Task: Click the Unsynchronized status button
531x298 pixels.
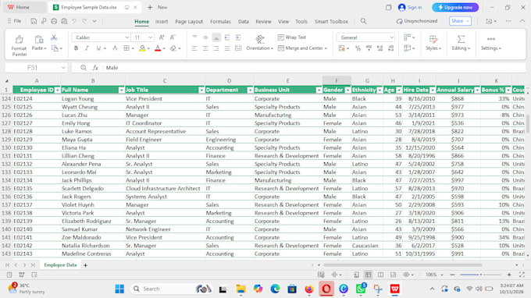Action: click(x=417, y=21)
